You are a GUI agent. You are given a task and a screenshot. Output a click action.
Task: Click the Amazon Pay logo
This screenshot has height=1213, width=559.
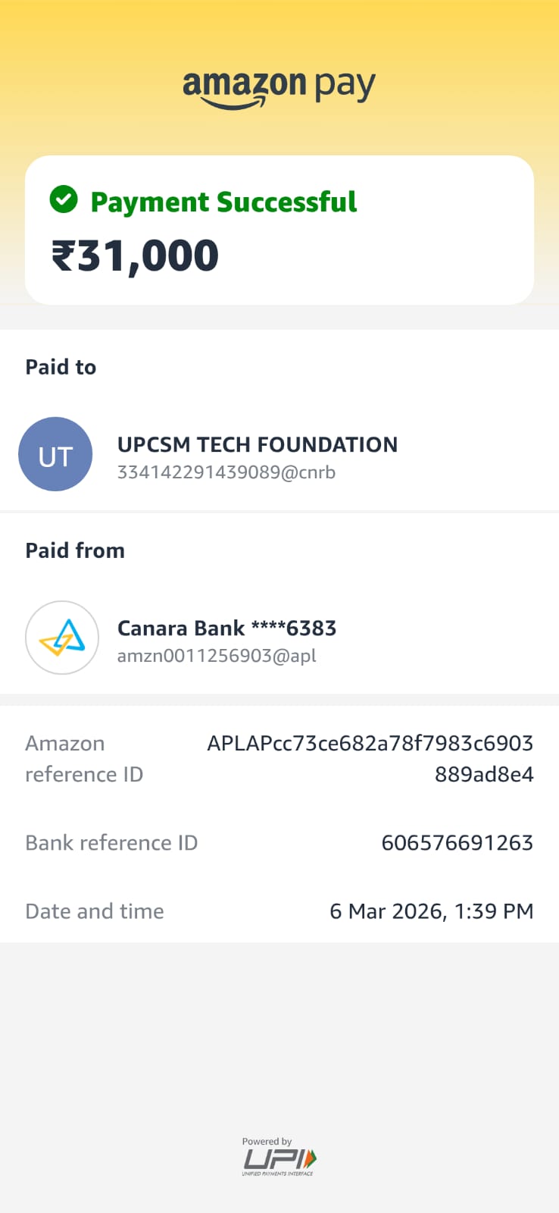279,83
